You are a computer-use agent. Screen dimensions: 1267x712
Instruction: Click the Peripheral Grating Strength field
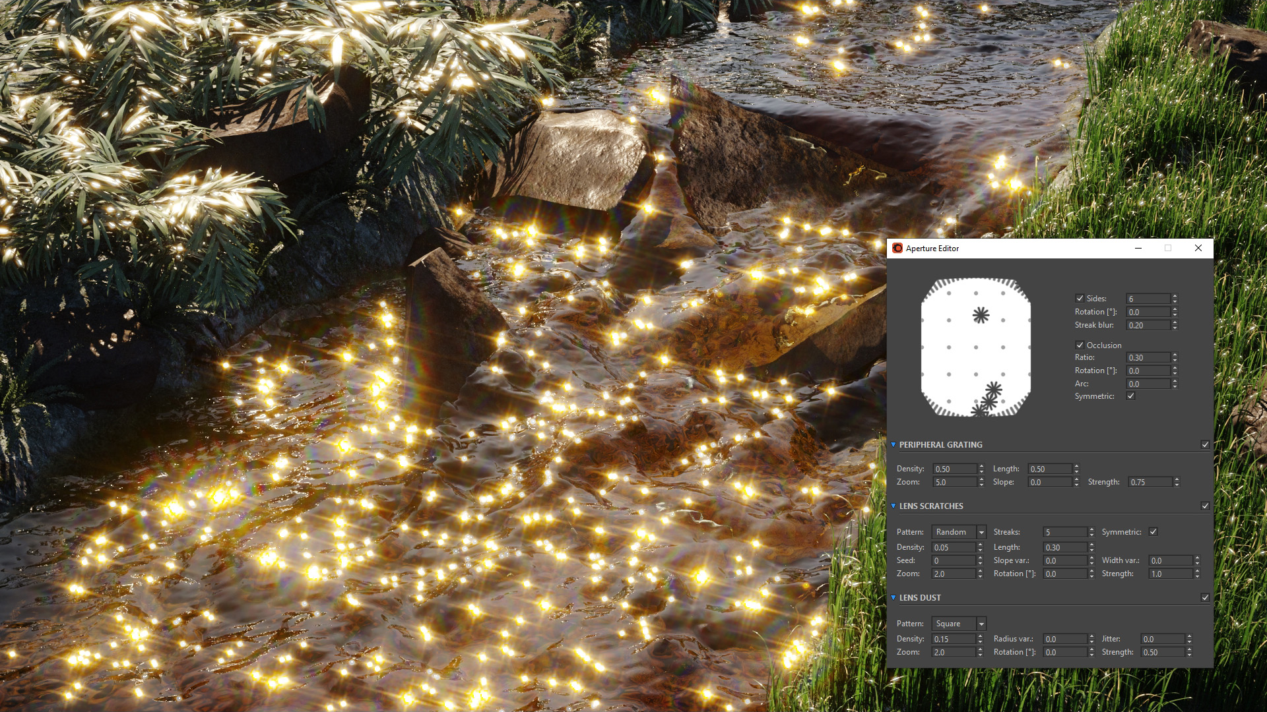point(1150,483)
